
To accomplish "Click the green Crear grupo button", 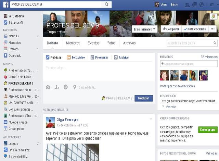I will click(x=208, y=130).
